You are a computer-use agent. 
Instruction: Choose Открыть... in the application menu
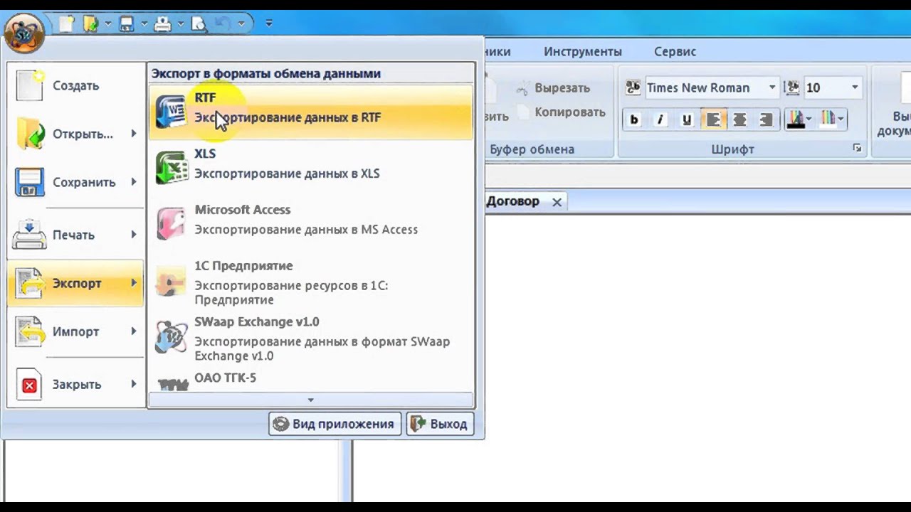(x=75, y=134)
